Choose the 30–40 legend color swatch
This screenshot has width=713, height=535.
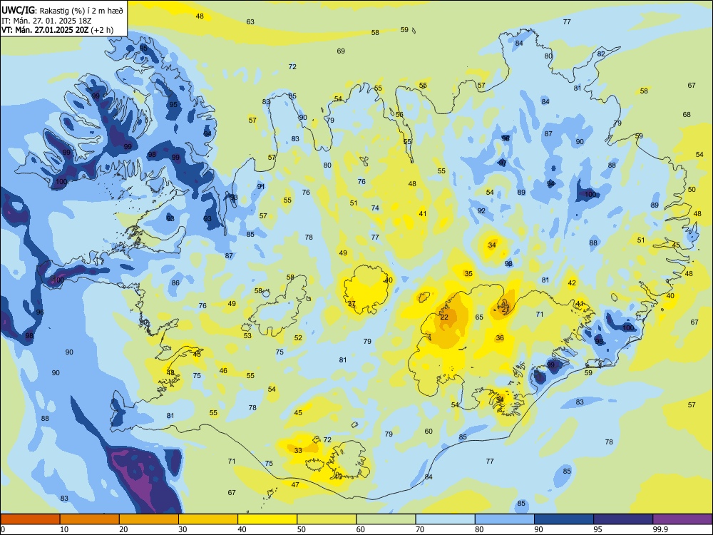tap(208, 519)
